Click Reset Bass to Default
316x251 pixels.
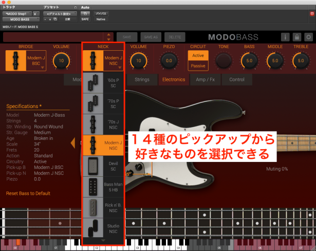click(28, 193)
